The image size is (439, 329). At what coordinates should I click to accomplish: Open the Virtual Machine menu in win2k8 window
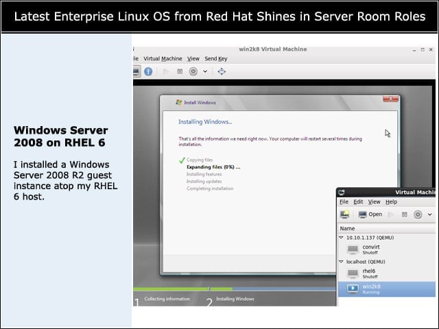pos(163,58)
